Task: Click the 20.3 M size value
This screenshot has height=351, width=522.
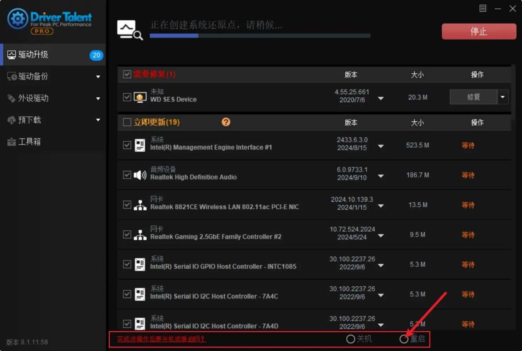Action: (418, 97)
